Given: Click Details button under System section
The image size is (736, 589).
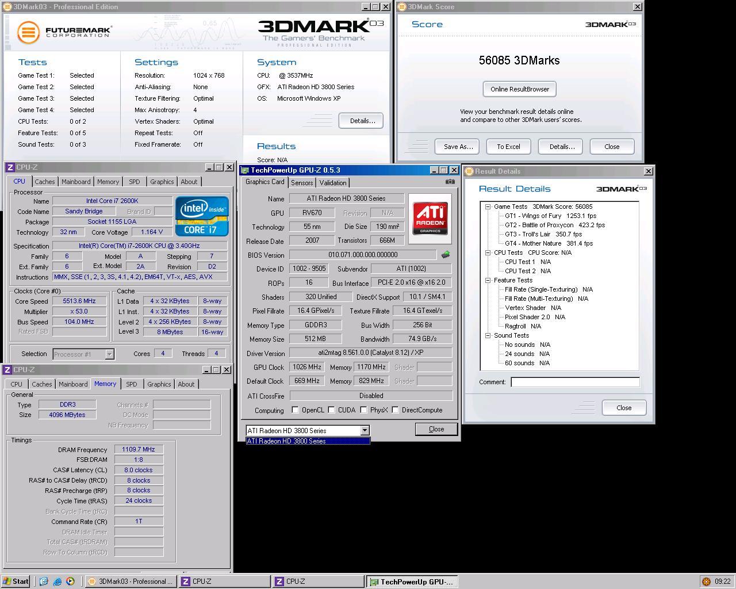Looking at the screenshot, I should point(361,121).
